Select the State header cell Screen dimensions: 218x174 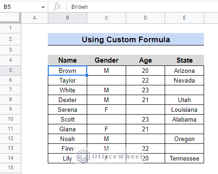(x=184, y=60)
